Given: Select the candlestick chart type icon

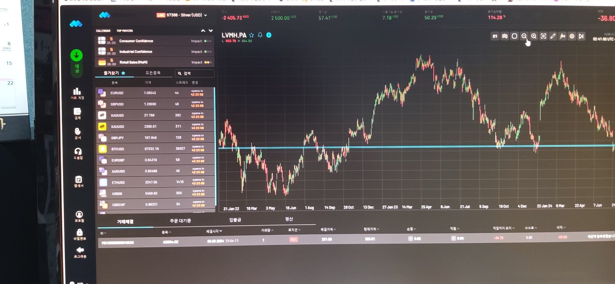Looking at the screenshot, I should coord(505,36).
